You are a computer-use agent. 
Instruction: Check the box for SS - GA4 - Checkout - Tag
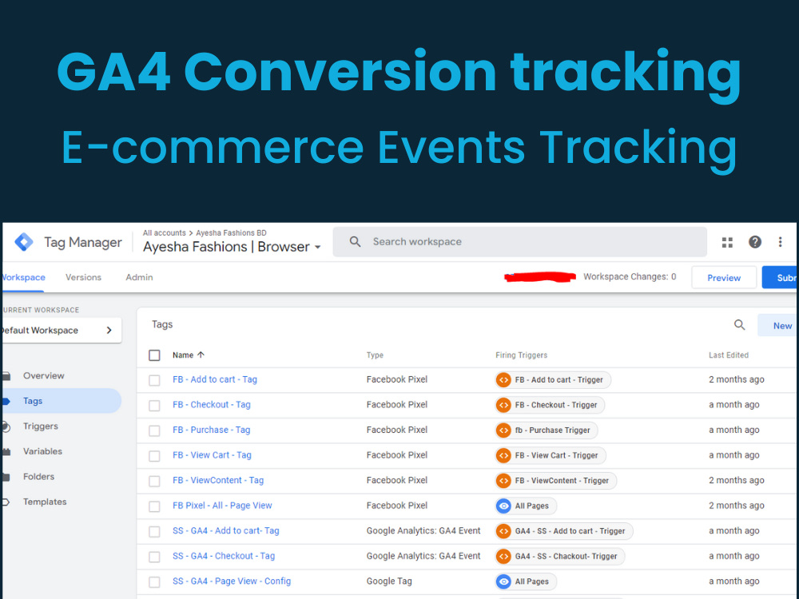pyautogui.click(x=154, y=557)
